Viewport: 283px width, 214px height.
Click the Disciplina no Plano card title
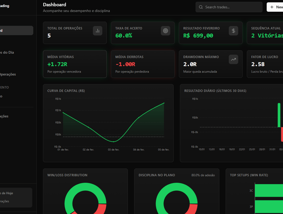pos(157,175)
